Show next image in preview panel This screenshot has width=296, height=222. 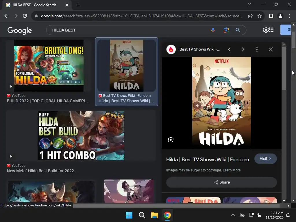pos(243,49)
